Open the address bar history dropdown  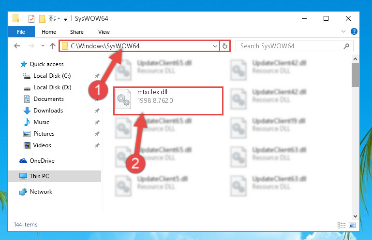click(215, 46)
